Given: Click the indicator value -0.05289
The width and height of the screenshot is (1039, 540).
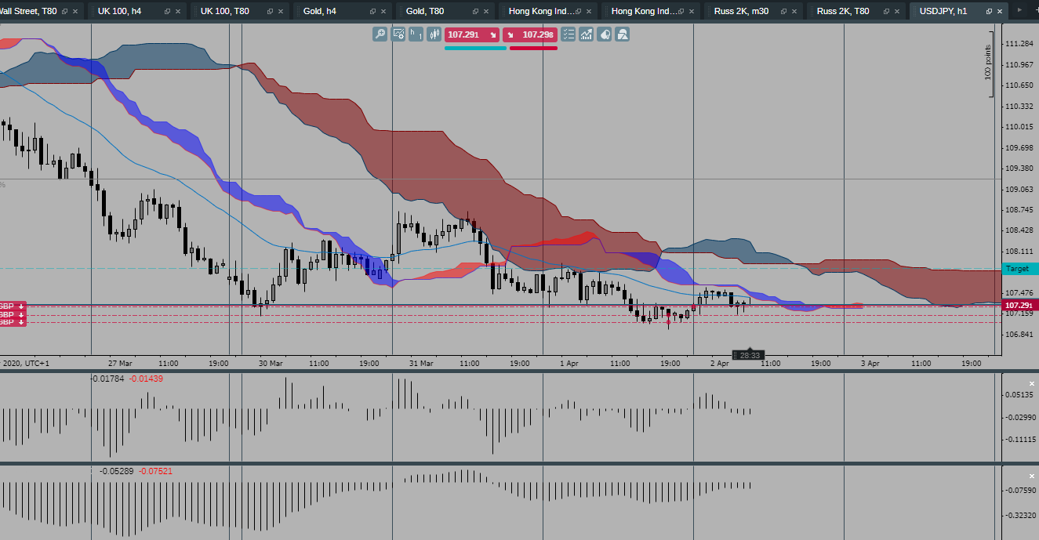Looking at the screenshot, I should [116, 471].
